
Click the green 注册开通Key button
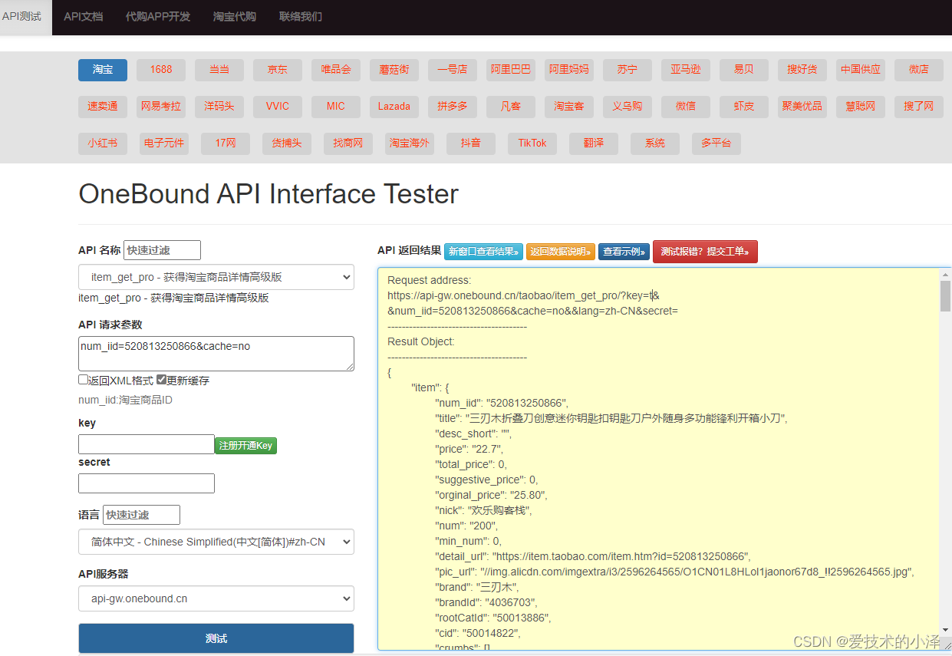[x=245, y=446]
